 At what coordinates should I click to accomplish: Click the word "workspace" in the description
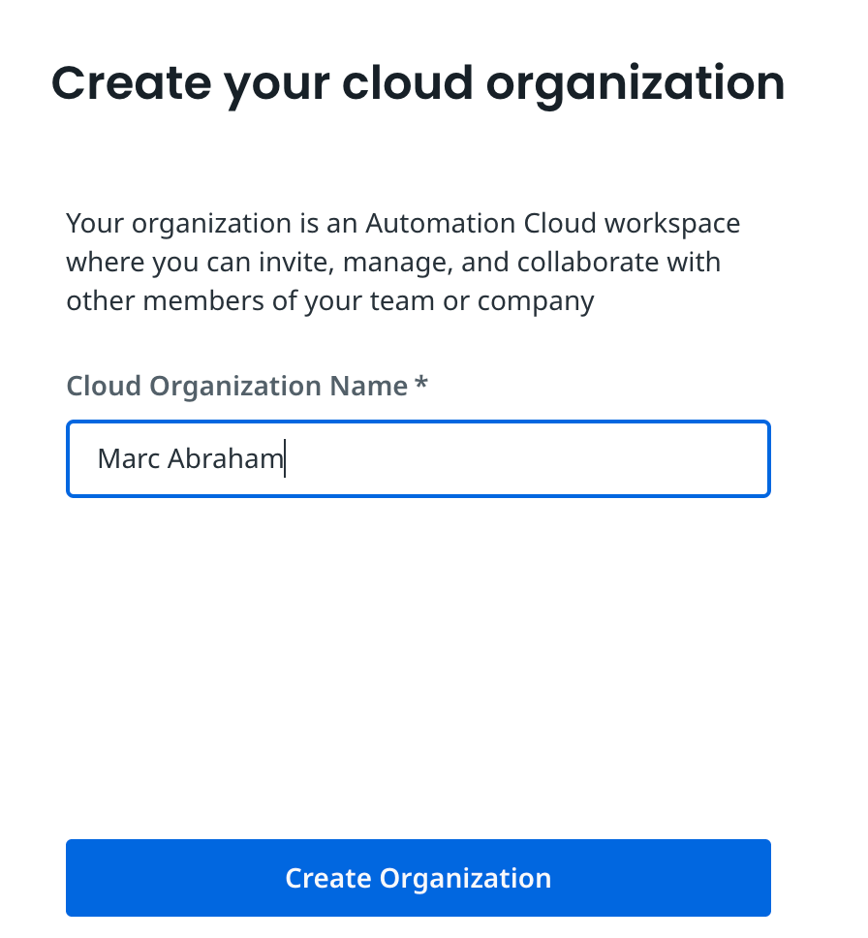[672, 224]
